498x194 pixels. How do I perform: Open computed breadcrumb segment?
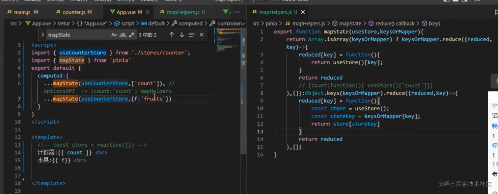pyautogui.click(x=187, y=24)
